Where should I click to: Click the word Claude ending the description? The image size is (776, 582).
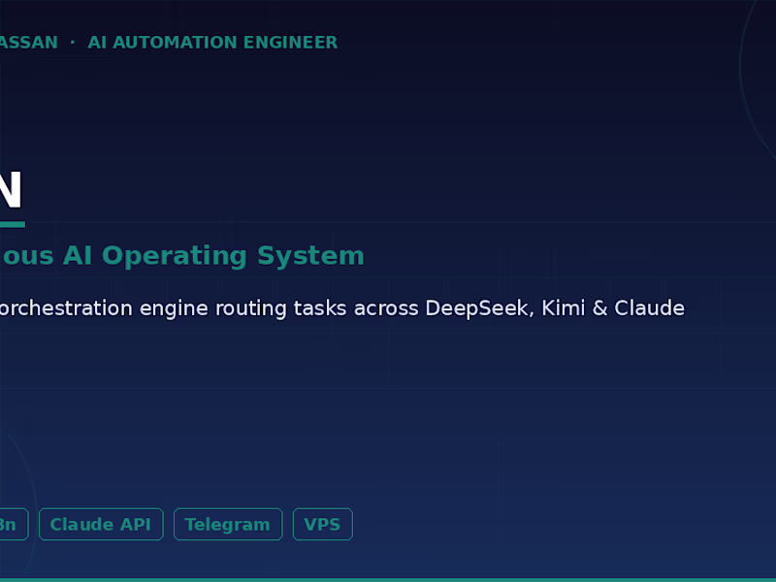650,308
